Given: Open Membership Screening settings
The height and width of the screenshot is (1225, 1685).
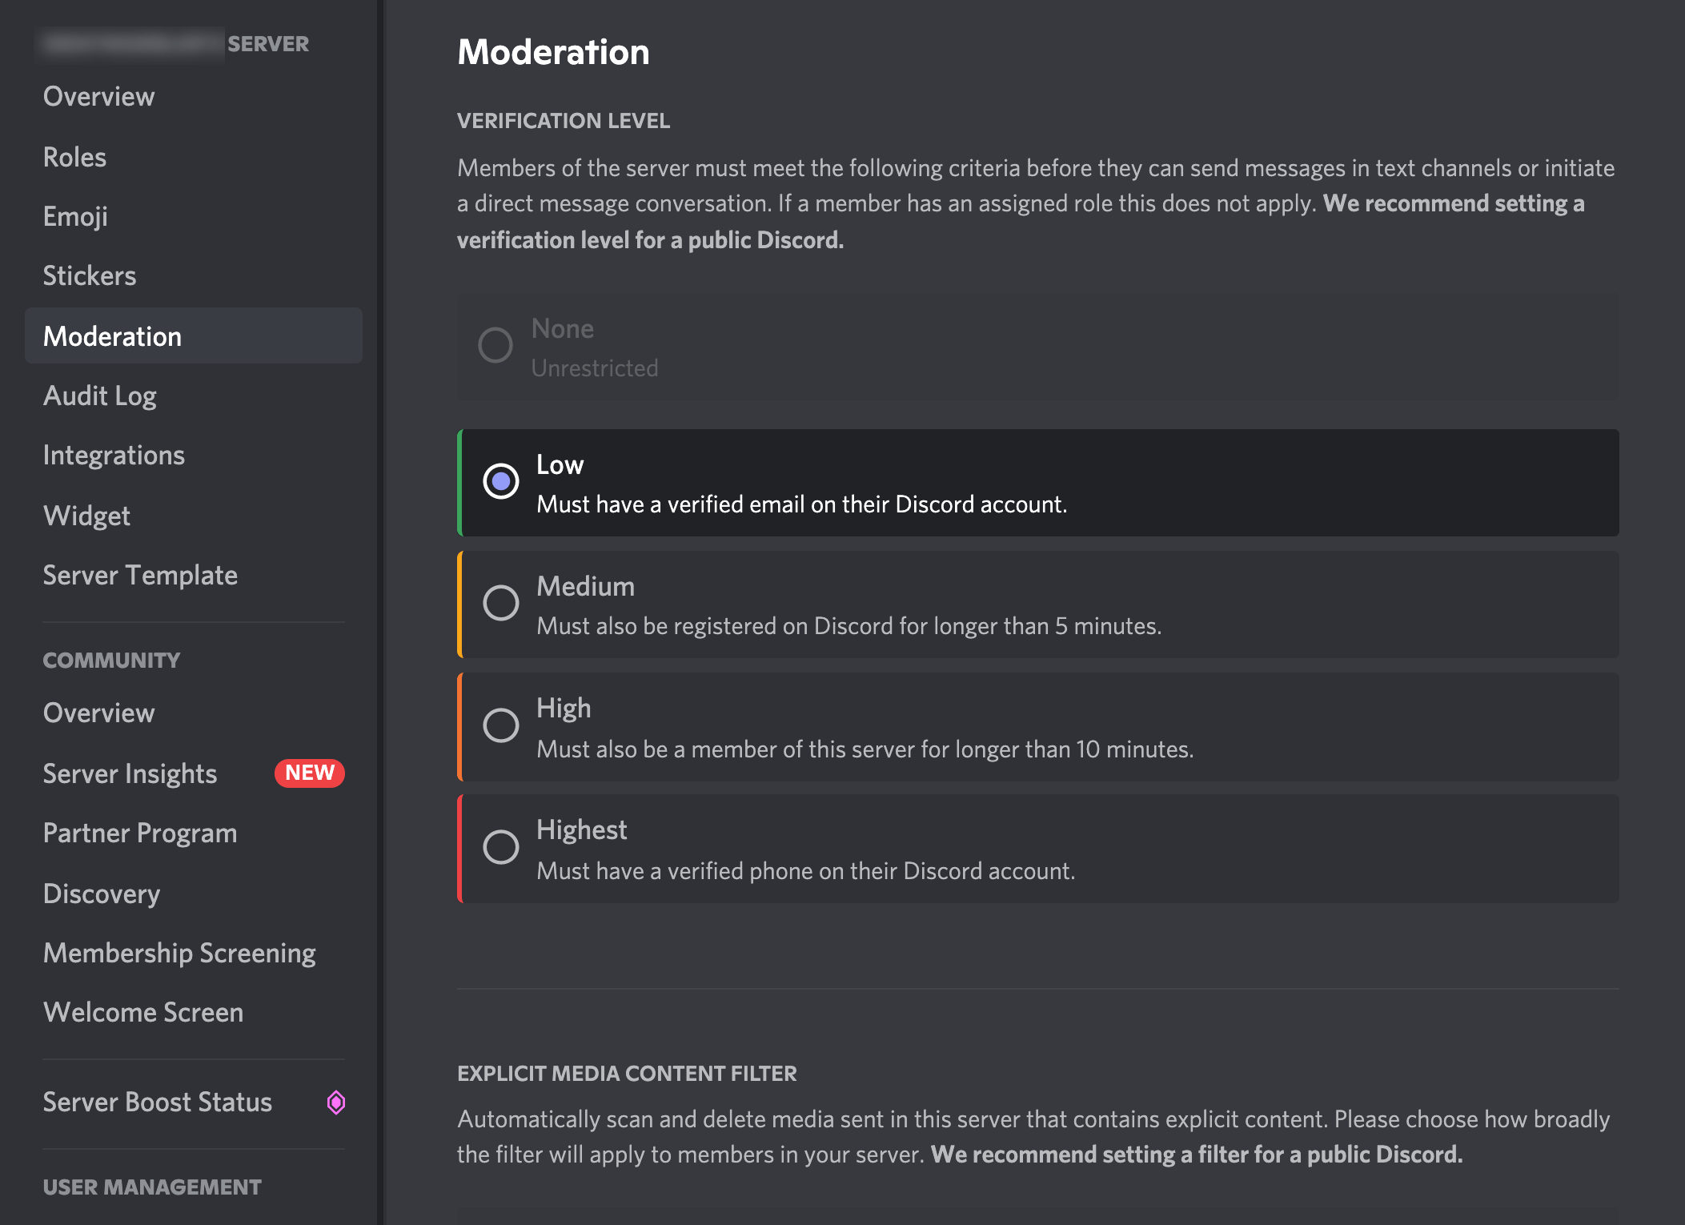Looking at the screenshot, I should click(x=179, y=953).
